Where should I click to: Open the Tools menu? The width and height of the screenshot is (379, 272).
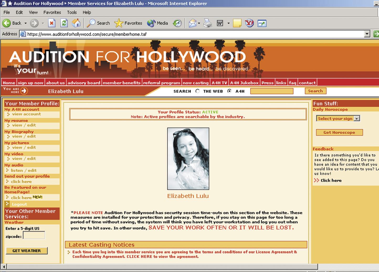pyautogui.click(x=72, y=12)
